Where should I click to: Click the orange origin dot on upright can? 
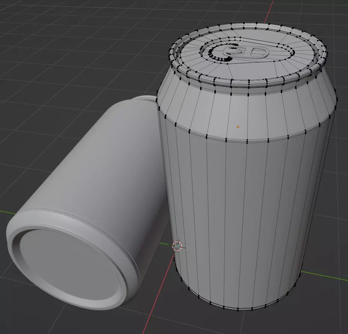point(238,127)
